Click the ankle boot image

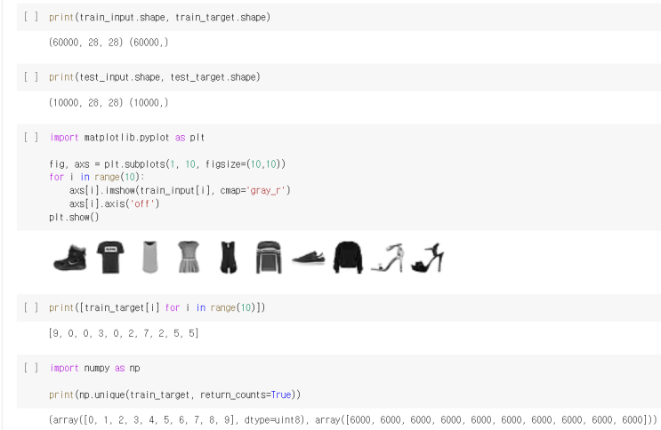pos(69,257)
